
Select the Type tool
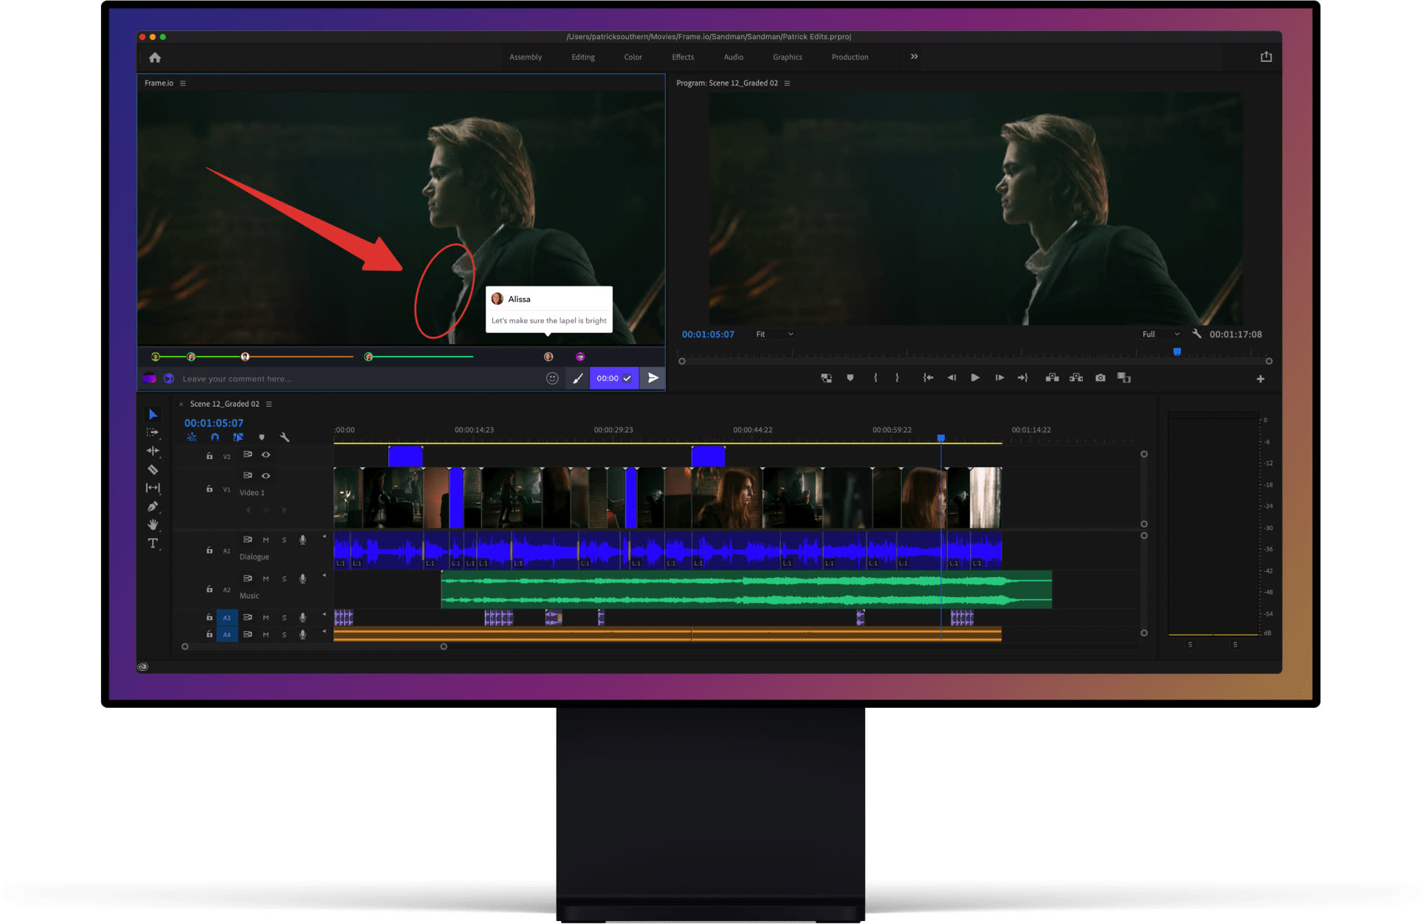[153, 543]
